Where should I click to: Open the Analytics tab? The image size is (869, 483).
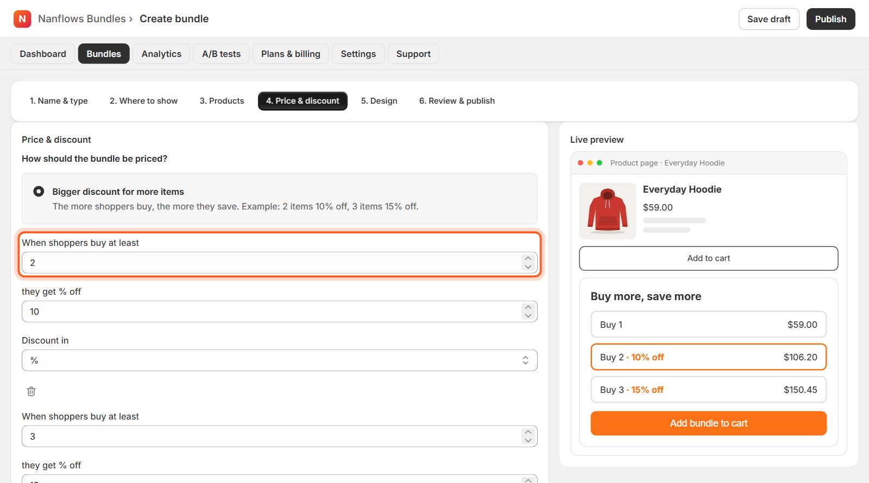click(161, 54)
